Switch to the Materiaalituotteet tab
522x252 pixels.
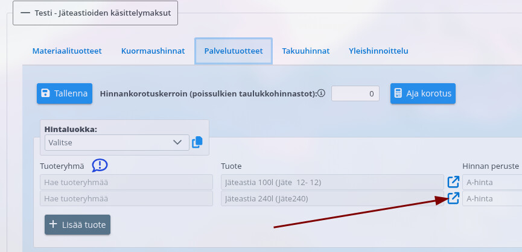coord(67,51)
